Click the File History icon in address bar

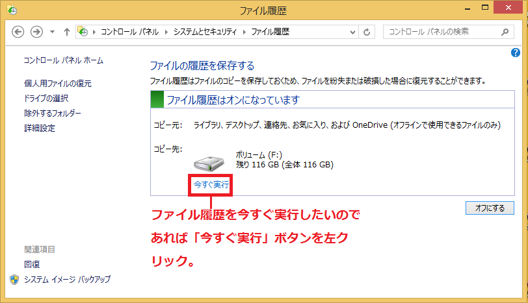(x=83, y=32)
